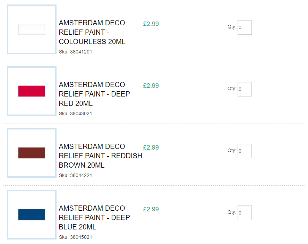This screenshot has width=308, height=244.
Task: Click the £2.99 price of Reddish Brown paint
Action: point(151,148)
